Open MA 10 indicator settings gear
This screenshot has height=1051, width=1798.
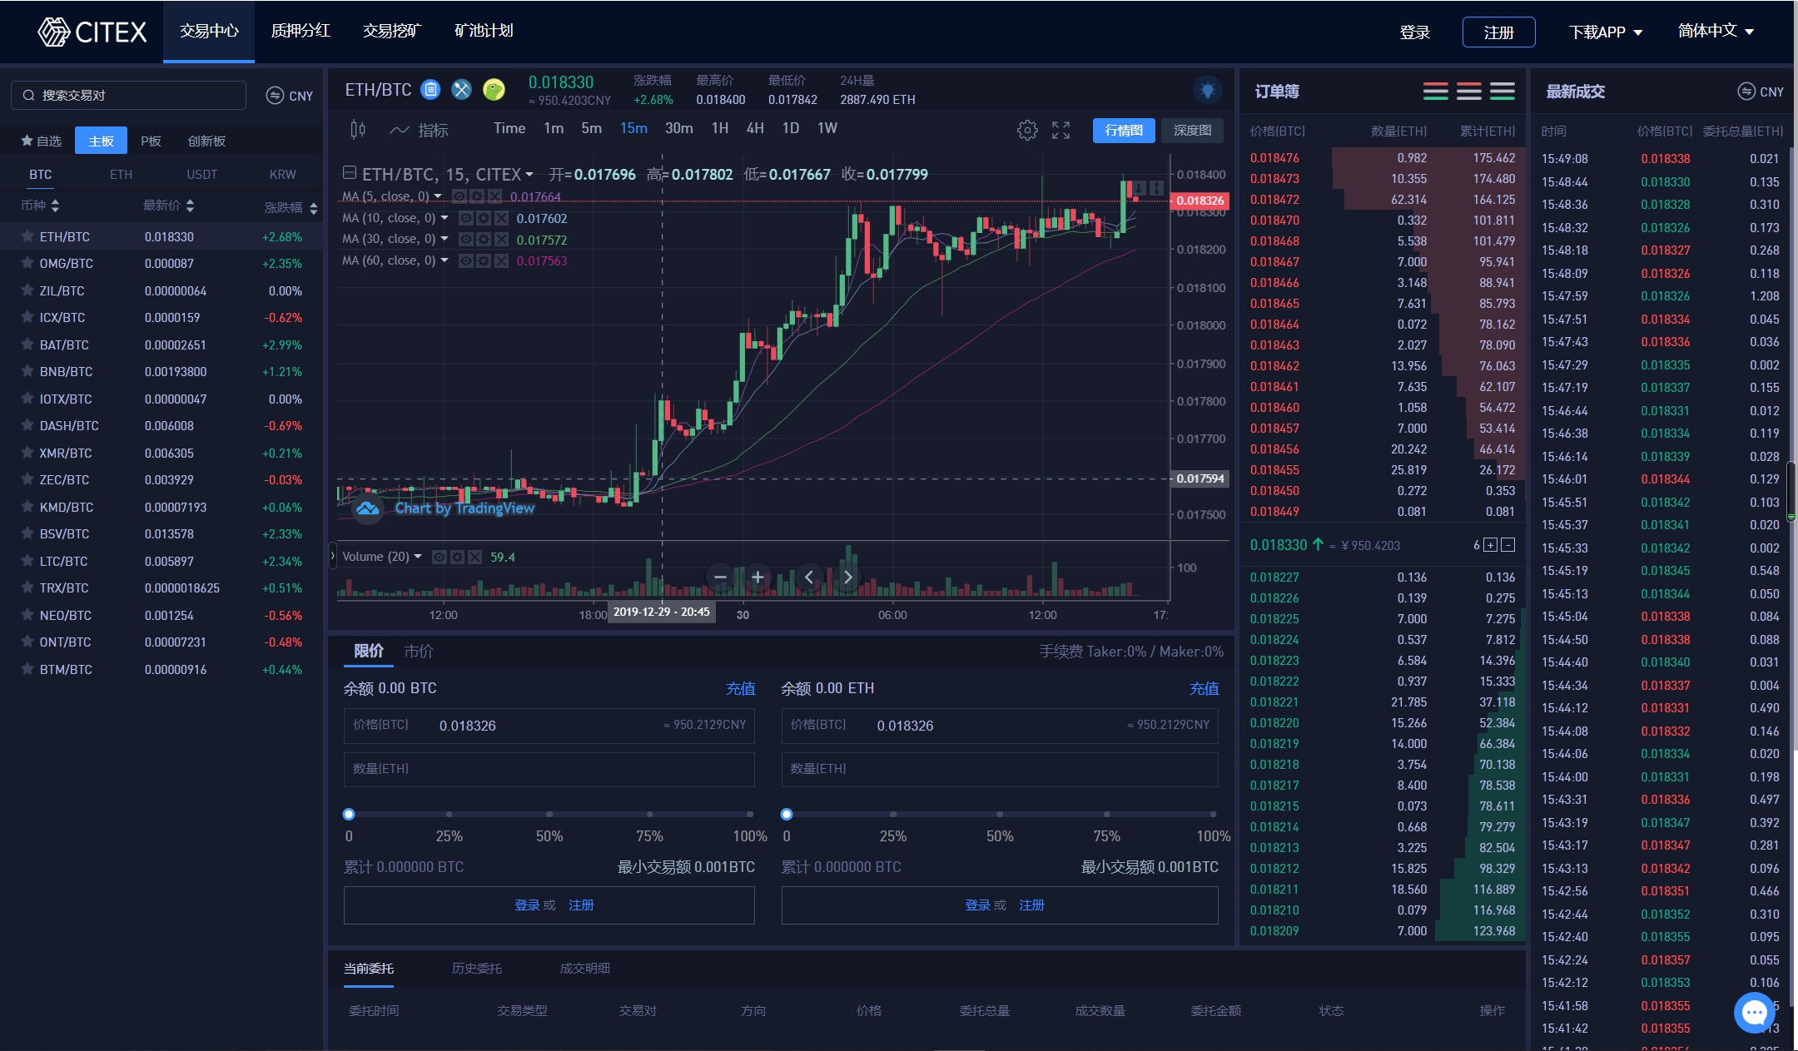coord(484,218)
